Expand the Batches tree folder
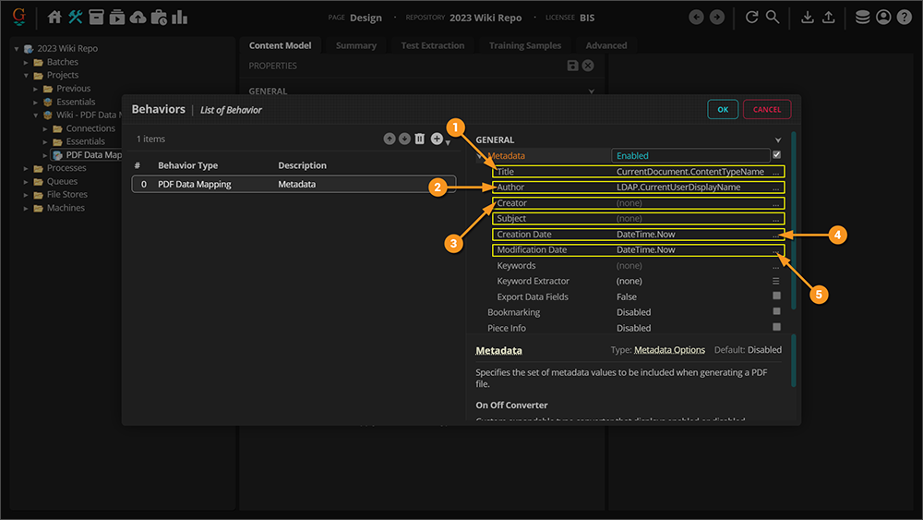The height and width of the screenshot is (520, 923). pos(27,62)
